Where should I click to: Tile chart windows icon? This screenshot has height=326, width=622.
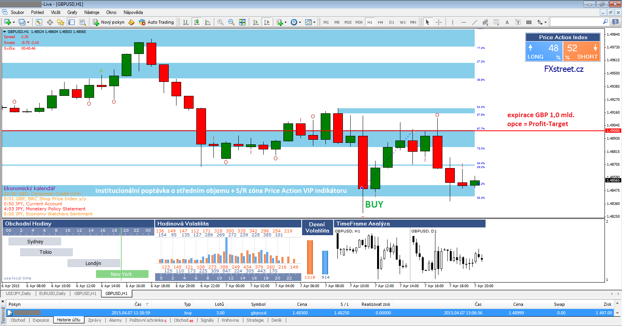point(242,22)
